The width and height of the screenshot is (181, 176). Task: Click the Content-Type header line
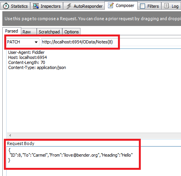click(x=37, y=67)
